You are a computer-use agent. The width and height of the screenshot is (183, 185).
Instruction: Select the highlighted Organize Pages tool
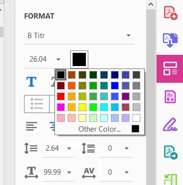(x=170, y=69)
